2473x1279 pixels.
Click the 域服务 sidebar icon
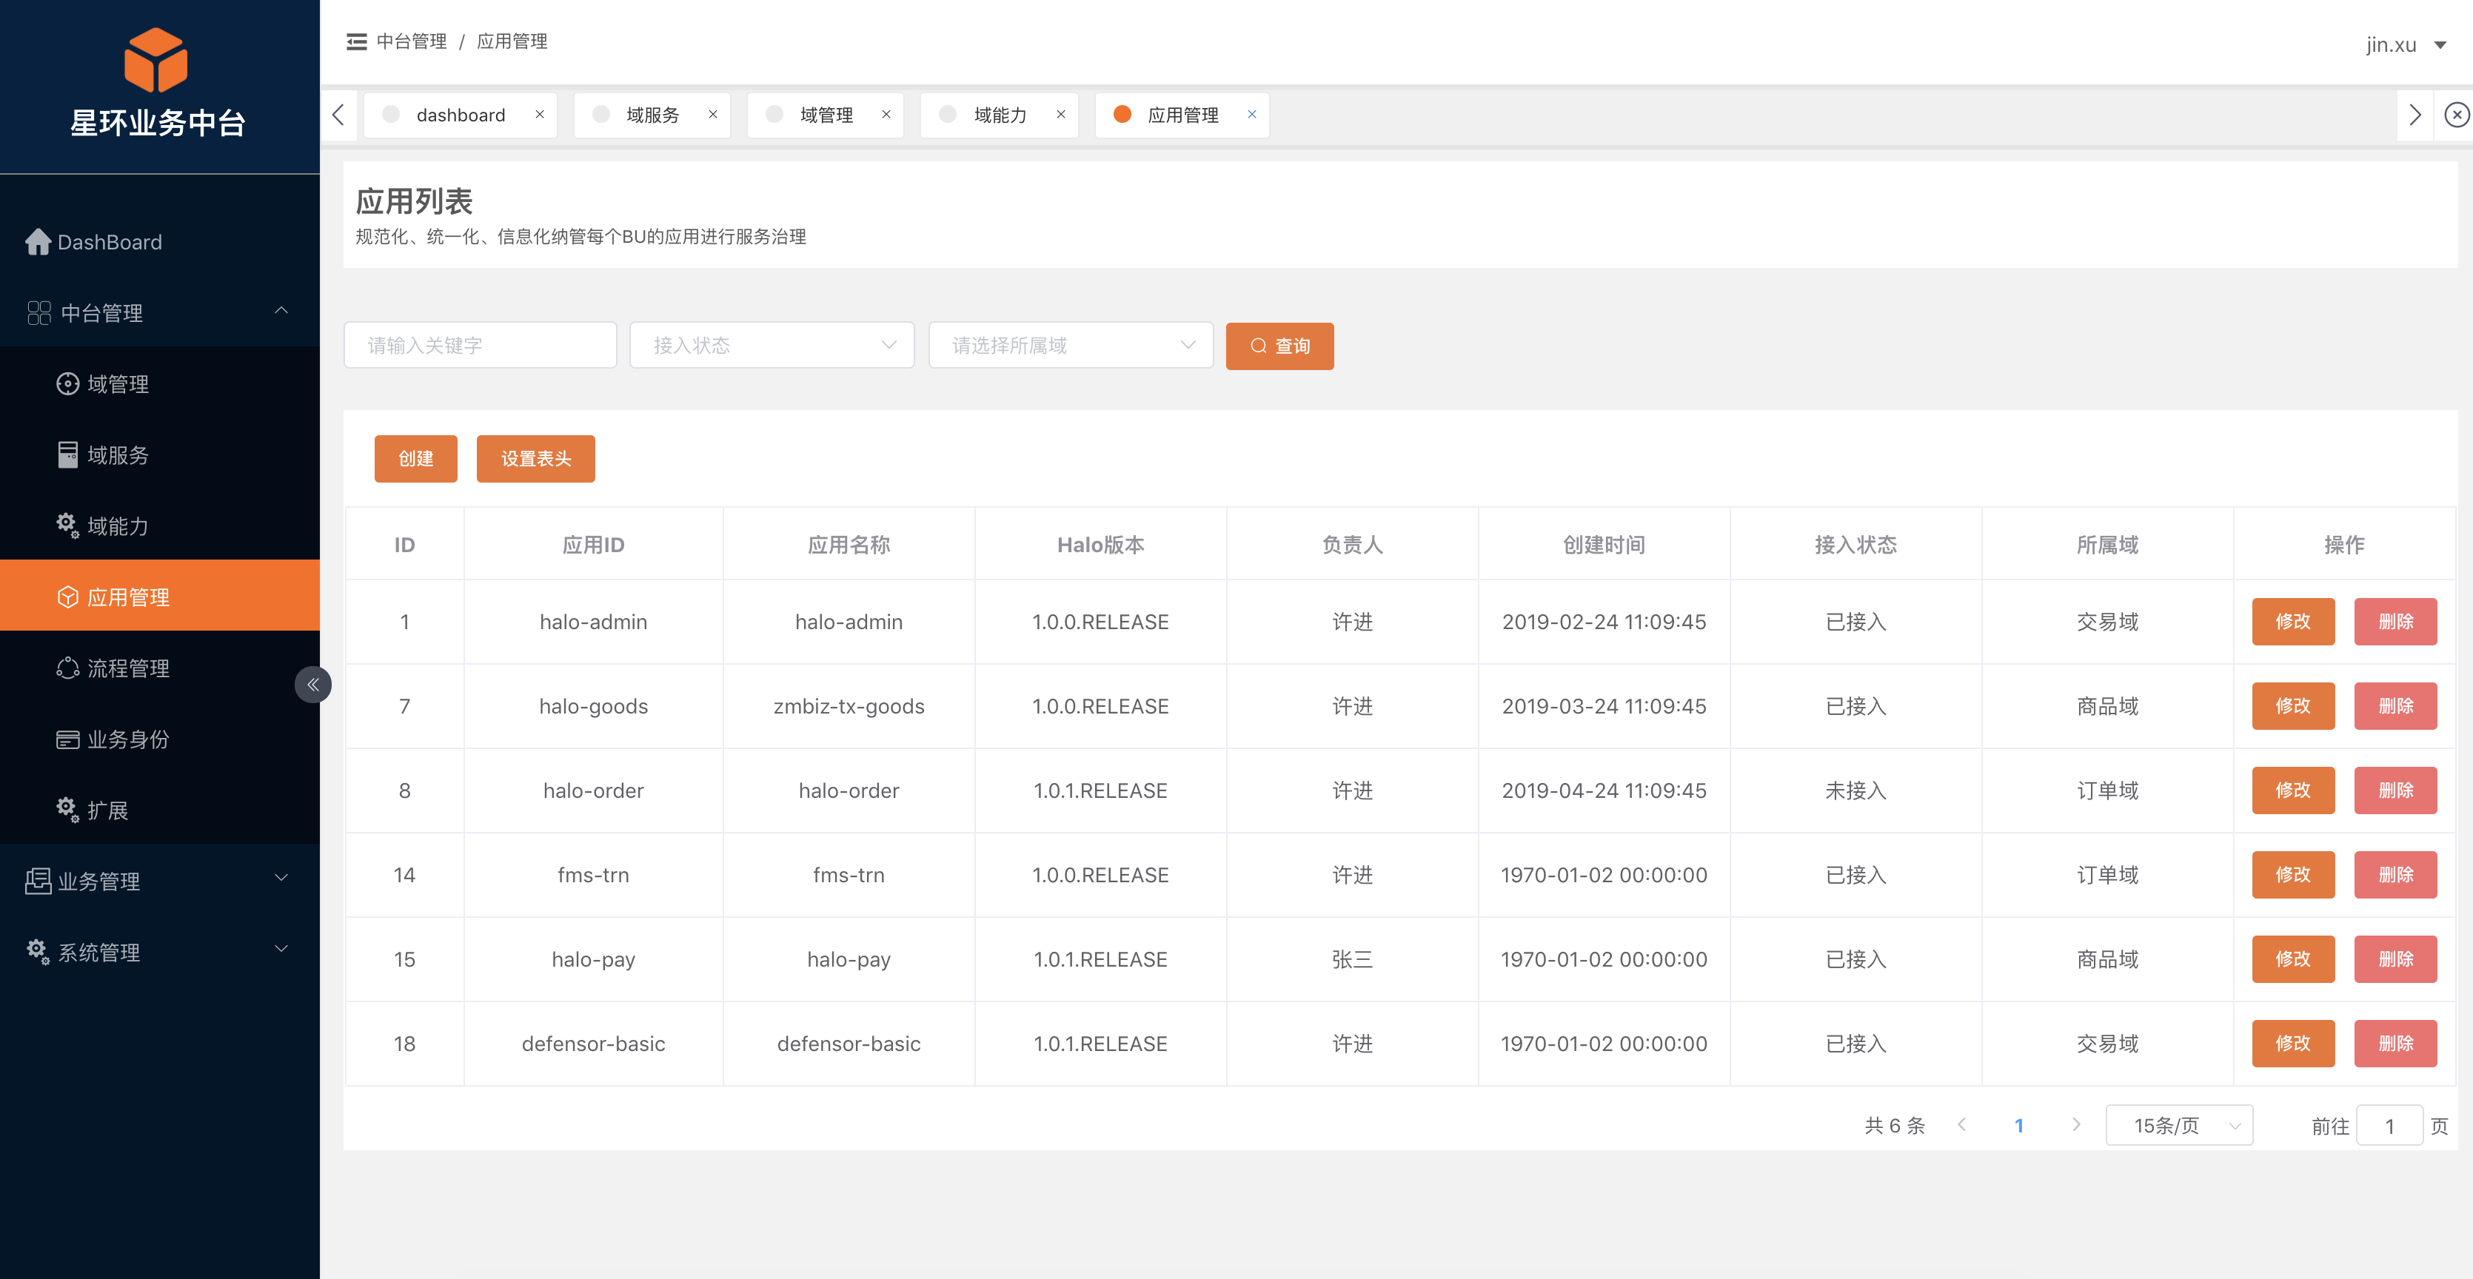(x=67, y=454)
